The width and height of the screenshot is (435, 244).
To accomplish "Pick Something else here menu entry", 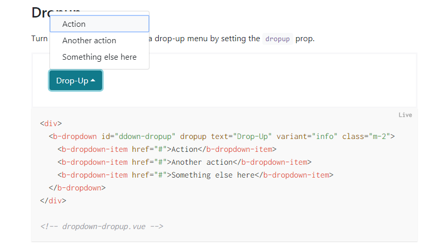I will coord(99,57).
